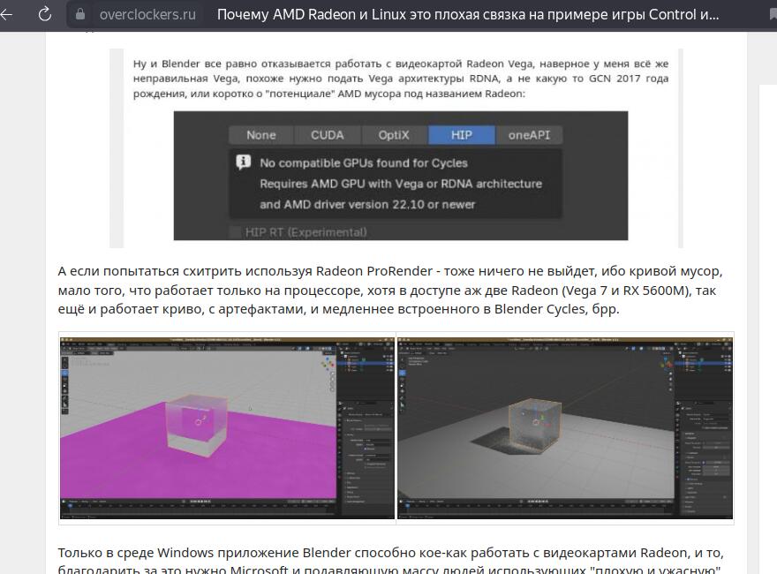The image size is (777, 574).
Task: Open the Blender Cycles devices screenshot image
Action: pyautogui.click(x=400, y=176)
